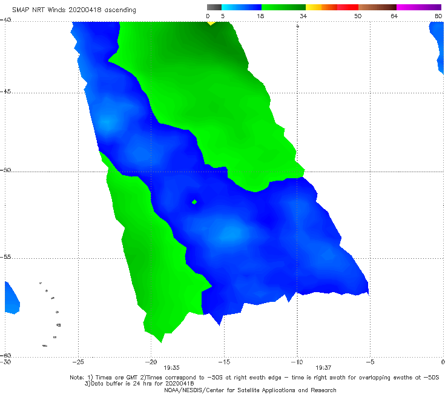The image size is (448, 394).
Task: Click the longitude label "-10"
Action: (297, 362)
